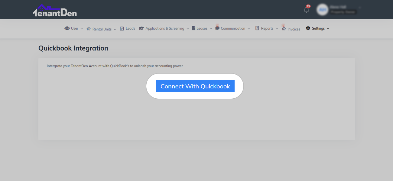
Task: Select the graduation cap icon for Applications & Screening
Action: [x=141, y=28]
